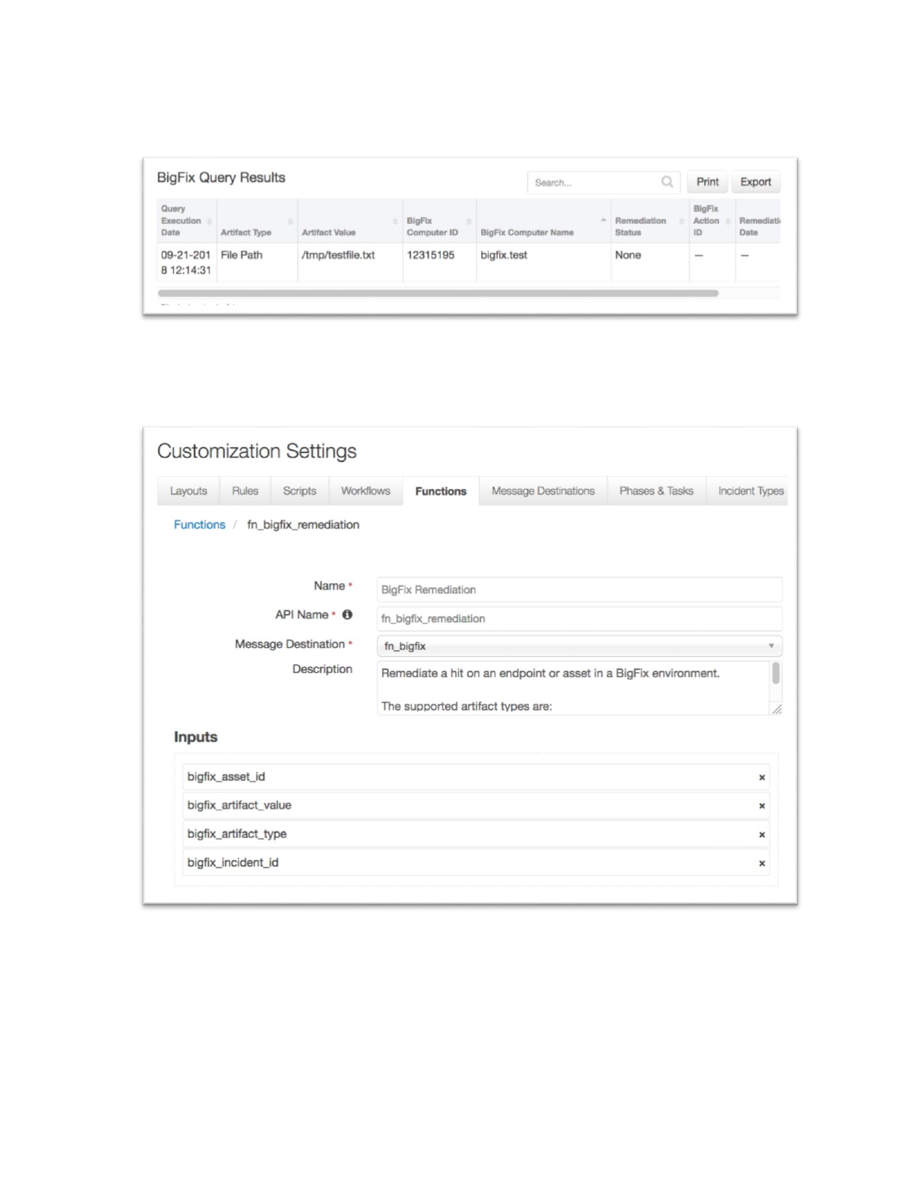Open the Layouts tab
Viewport: 913px width, 1182px height.
188,491
